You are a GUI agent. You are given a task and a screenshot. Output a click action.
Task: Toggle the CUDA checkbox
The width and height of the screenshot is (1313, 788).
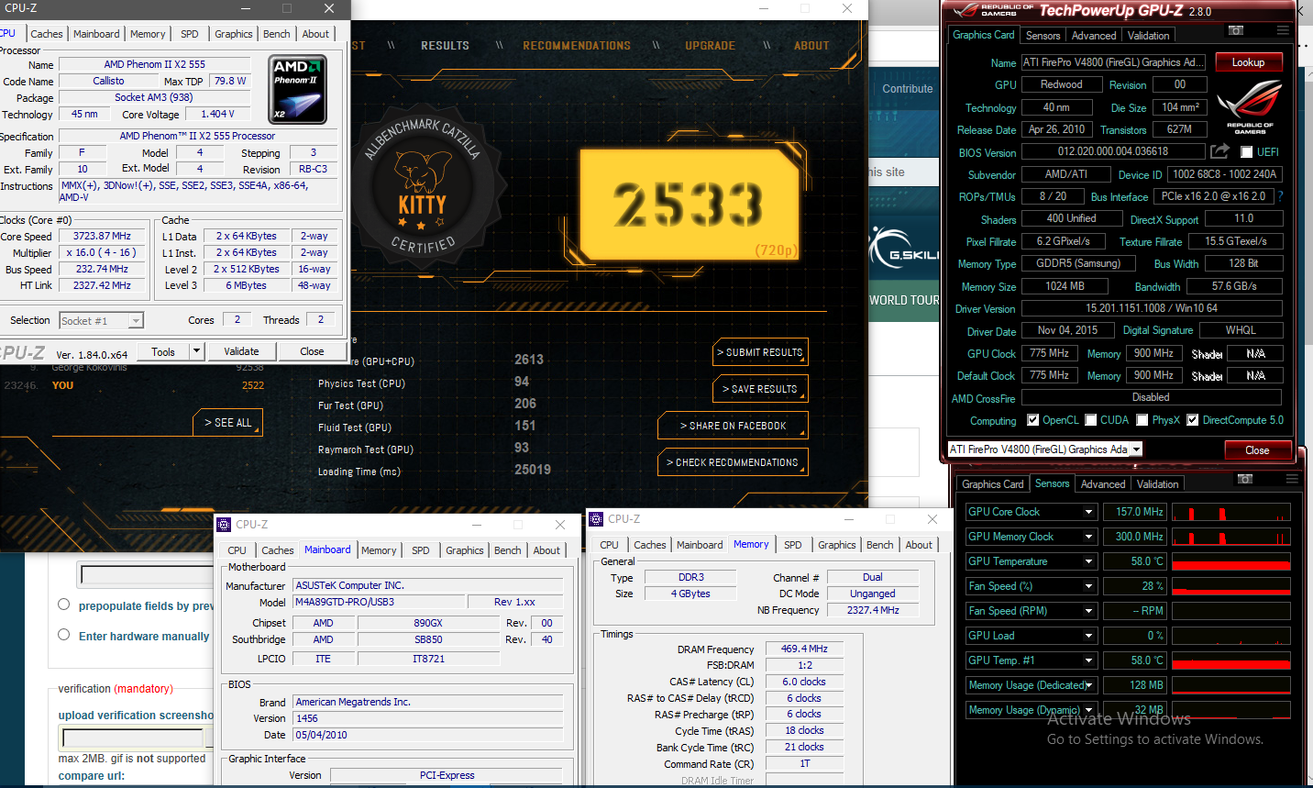click(1091, 420)
